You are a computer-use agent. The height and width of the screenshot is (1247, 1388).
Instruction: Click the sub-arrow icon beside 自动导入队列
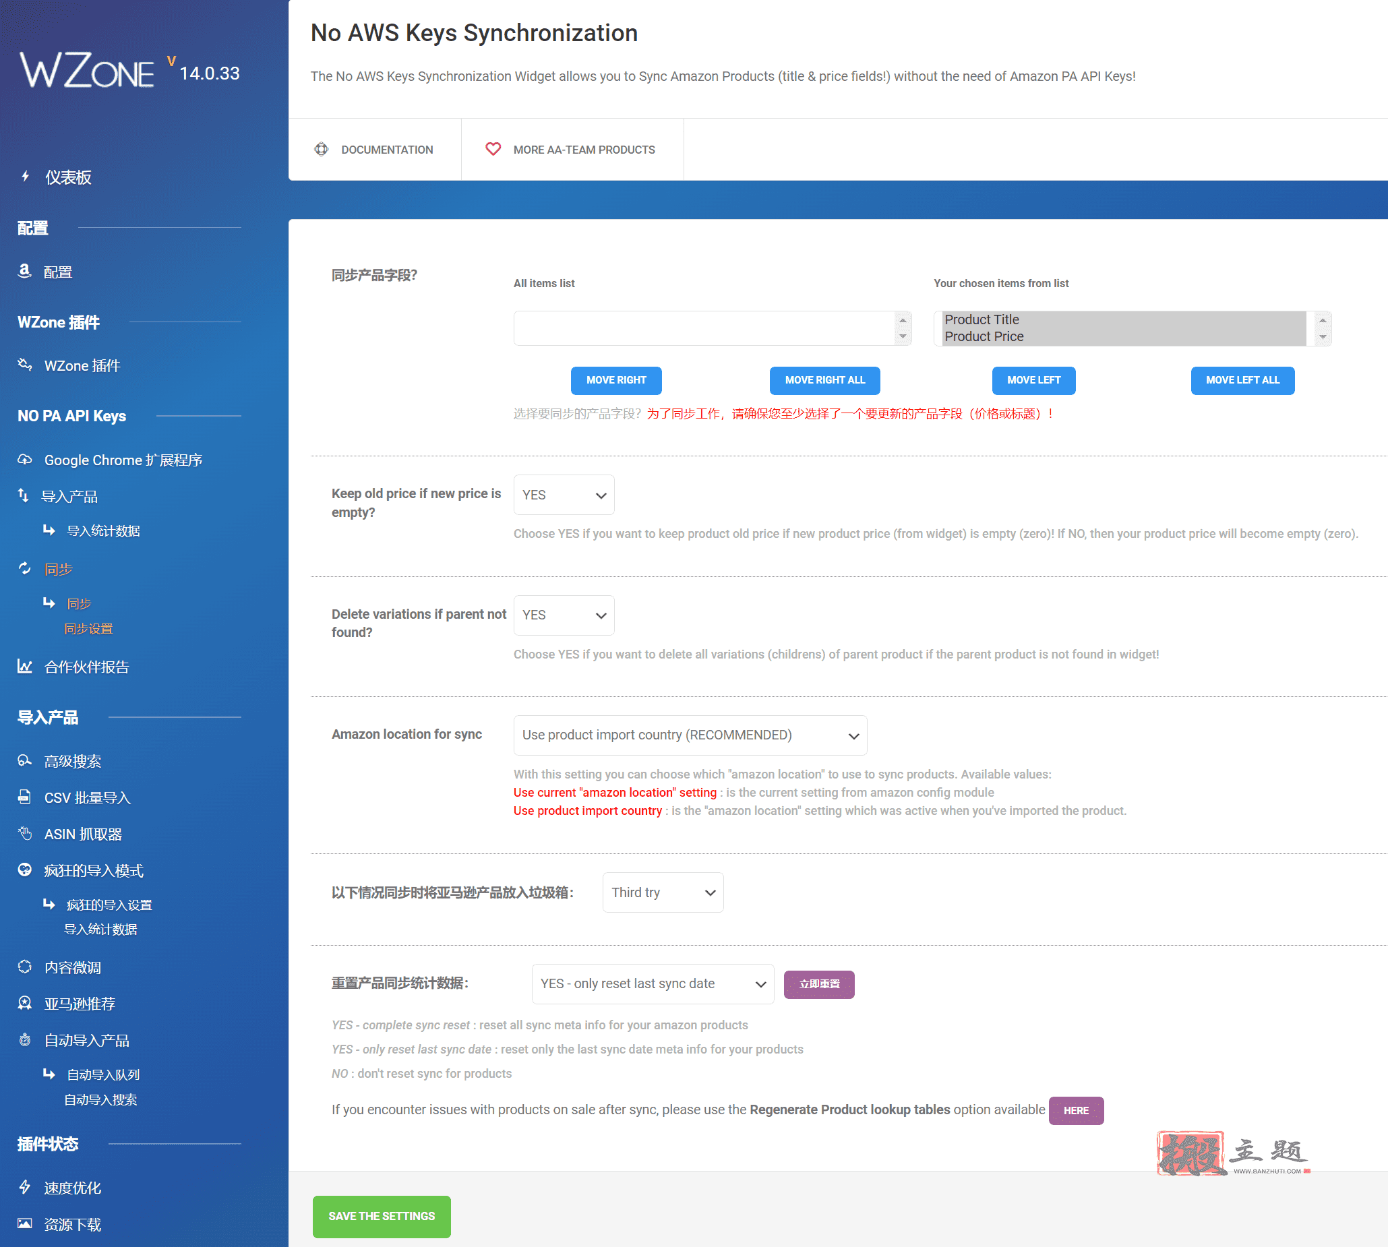tap(49, 1074)
